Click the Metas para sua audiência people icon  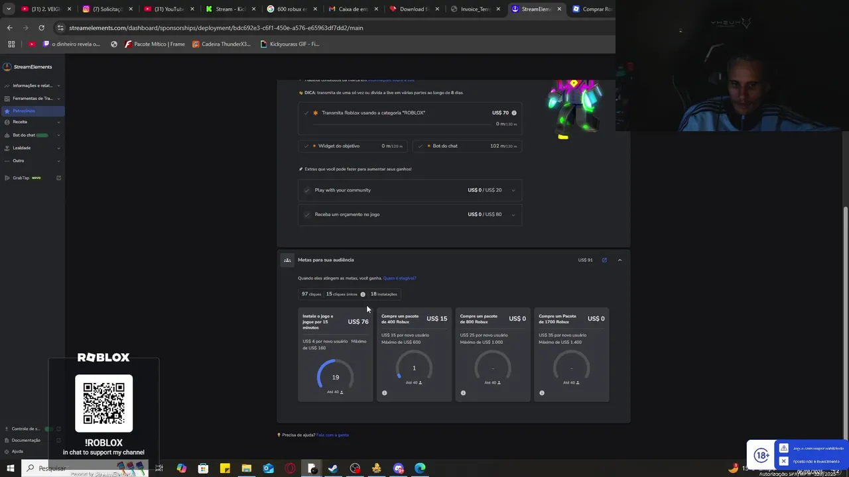click(x=287, y=260)
